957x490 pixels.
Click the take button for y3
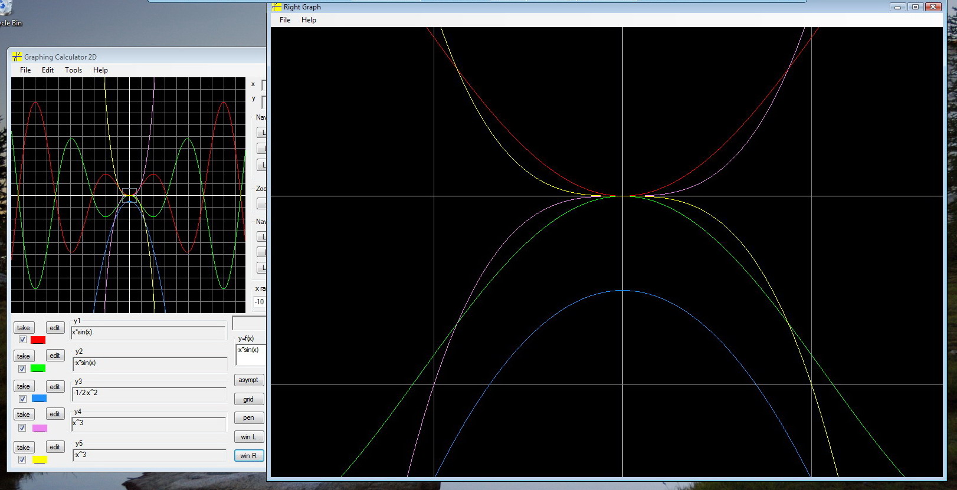[x=24, y=386]
